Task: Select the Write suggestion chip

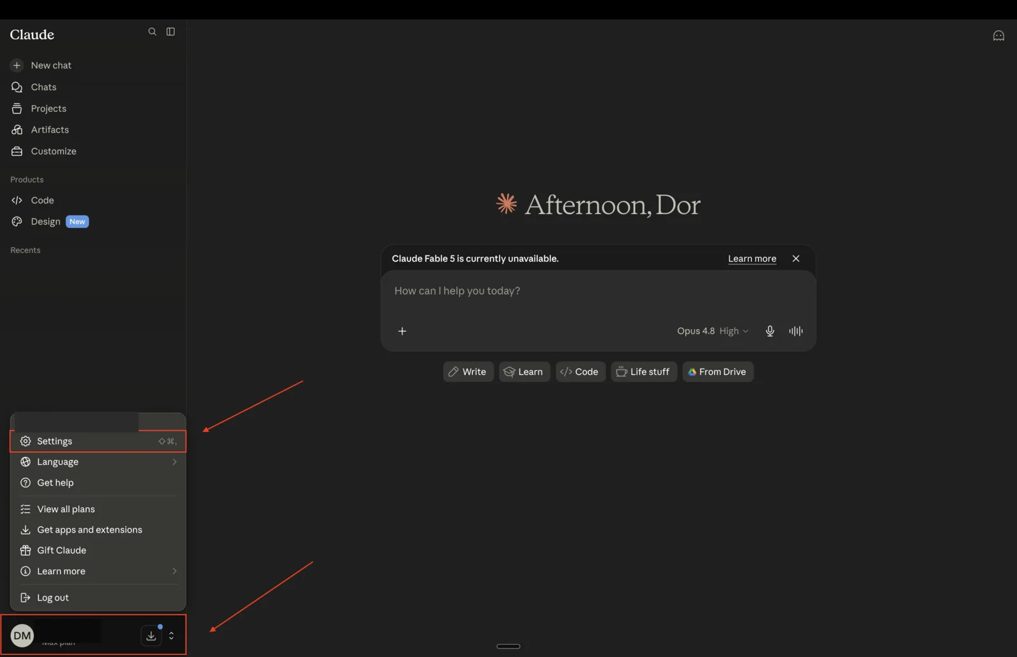Action: coord(468,372)
